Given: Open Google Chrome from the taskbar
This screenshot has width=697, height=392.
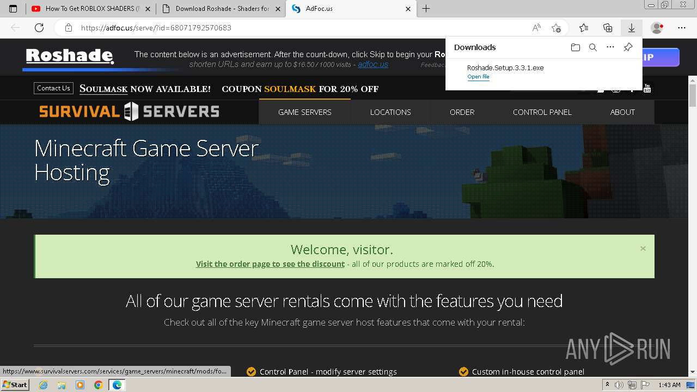Looking at the screenshot, I should (x=99, y=385).
